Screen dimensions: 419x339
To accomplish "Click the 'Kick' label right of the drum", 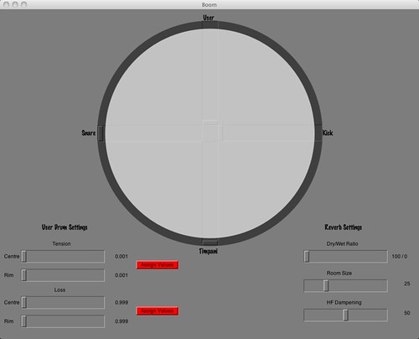I will [x=328, y=133].
